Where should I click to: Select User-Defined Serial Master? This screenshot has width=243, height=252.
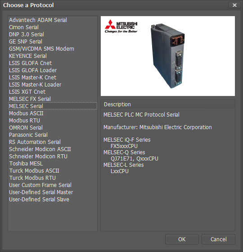pos(53,192)
